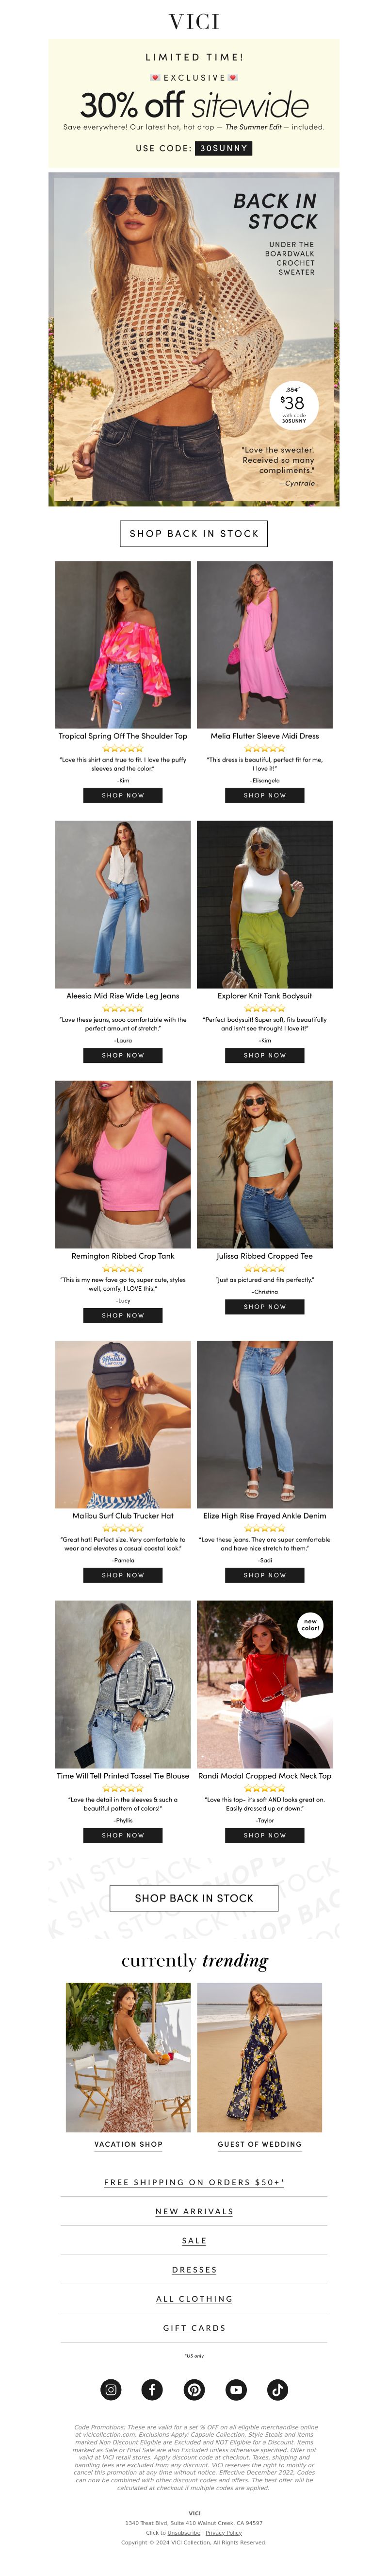
Task: Shop now the Melia Flutter Sleeve Midi Dress
Action: [x=265, y=795]
